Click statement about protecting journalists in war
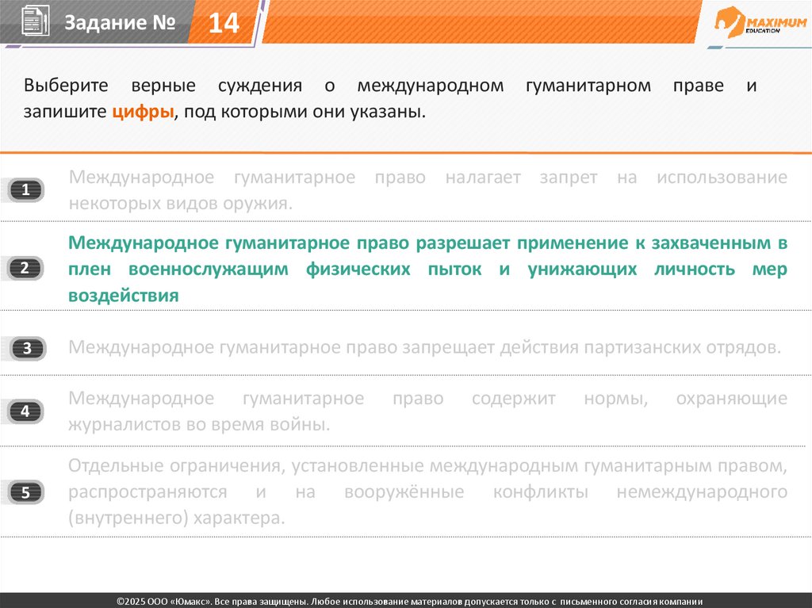Screen dimensions: 812x608 click(x=427, y=411)
